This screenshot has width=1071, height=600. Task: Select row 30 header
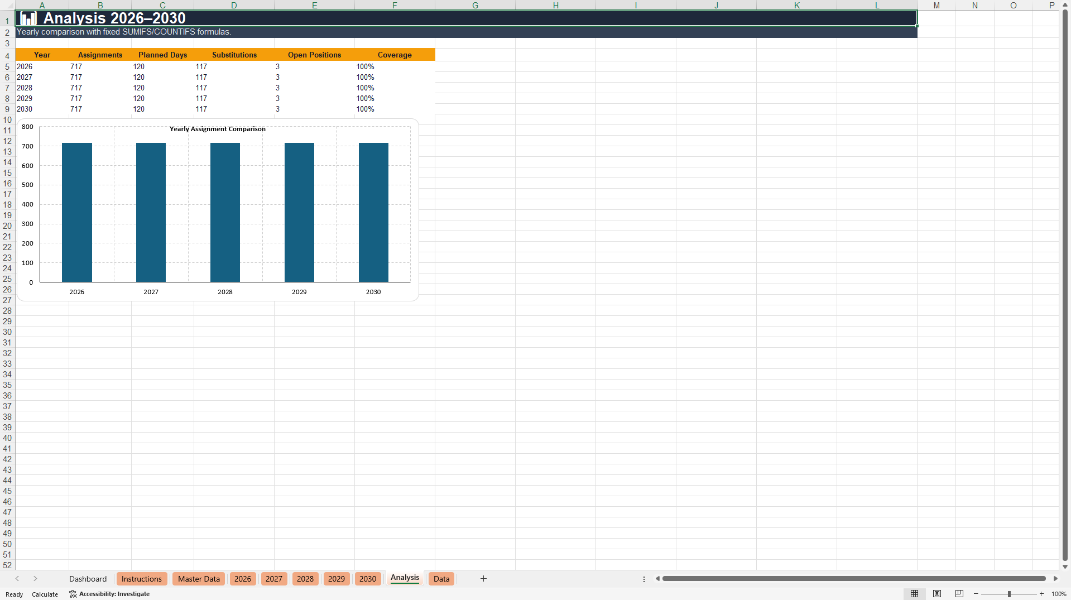[7, 332]
